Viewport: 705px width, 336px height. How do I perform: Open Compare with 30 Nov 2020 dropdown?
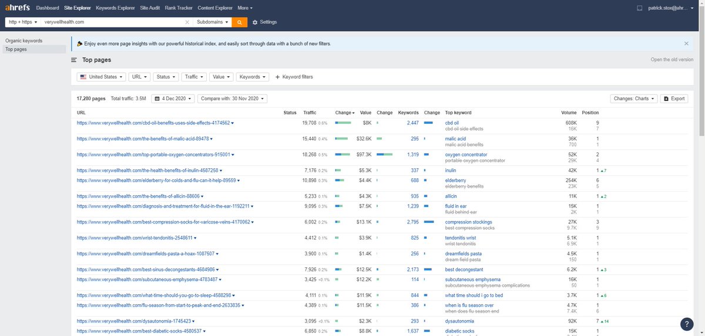pos(232,99)
